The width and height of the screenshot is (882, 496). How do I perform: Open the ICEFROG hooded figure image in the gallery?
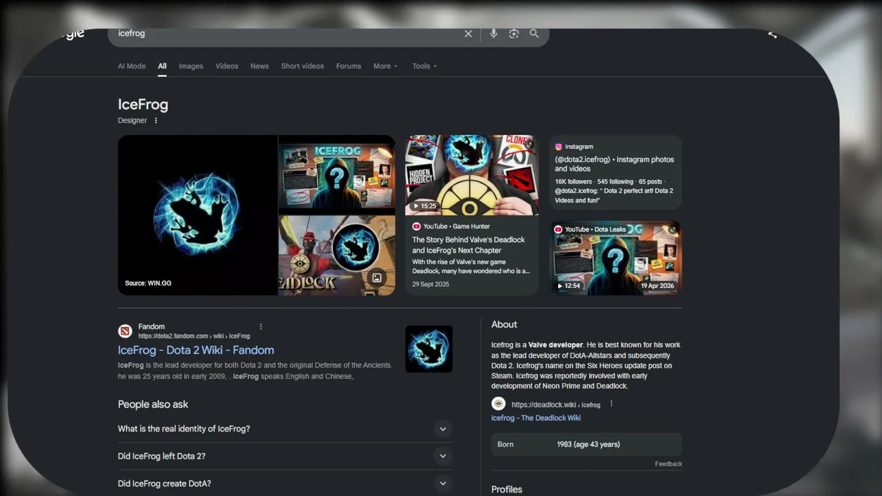(337, 174)
